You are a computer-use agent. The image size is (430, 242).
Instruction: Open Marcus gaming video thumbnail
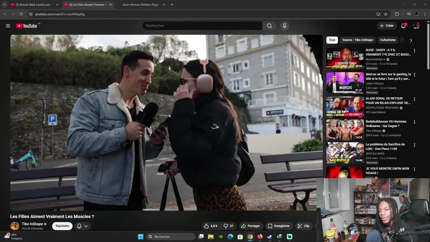point(345,83)
